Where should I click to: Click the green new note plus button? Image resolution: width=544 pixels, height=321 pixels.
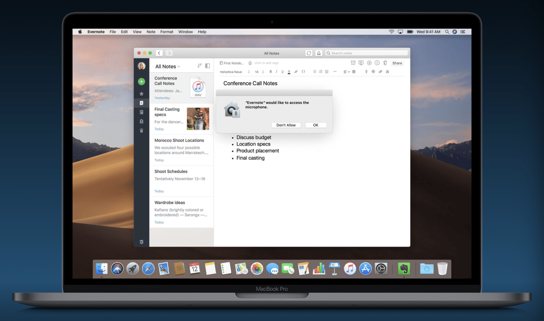tap(141, 82)
